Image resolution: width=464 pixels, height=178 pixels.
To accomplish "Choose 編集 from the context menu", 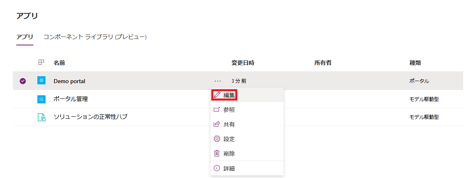I will click(x=229, y=95).
